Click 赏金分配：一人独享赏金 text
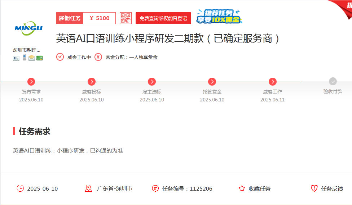 [132, 57]
